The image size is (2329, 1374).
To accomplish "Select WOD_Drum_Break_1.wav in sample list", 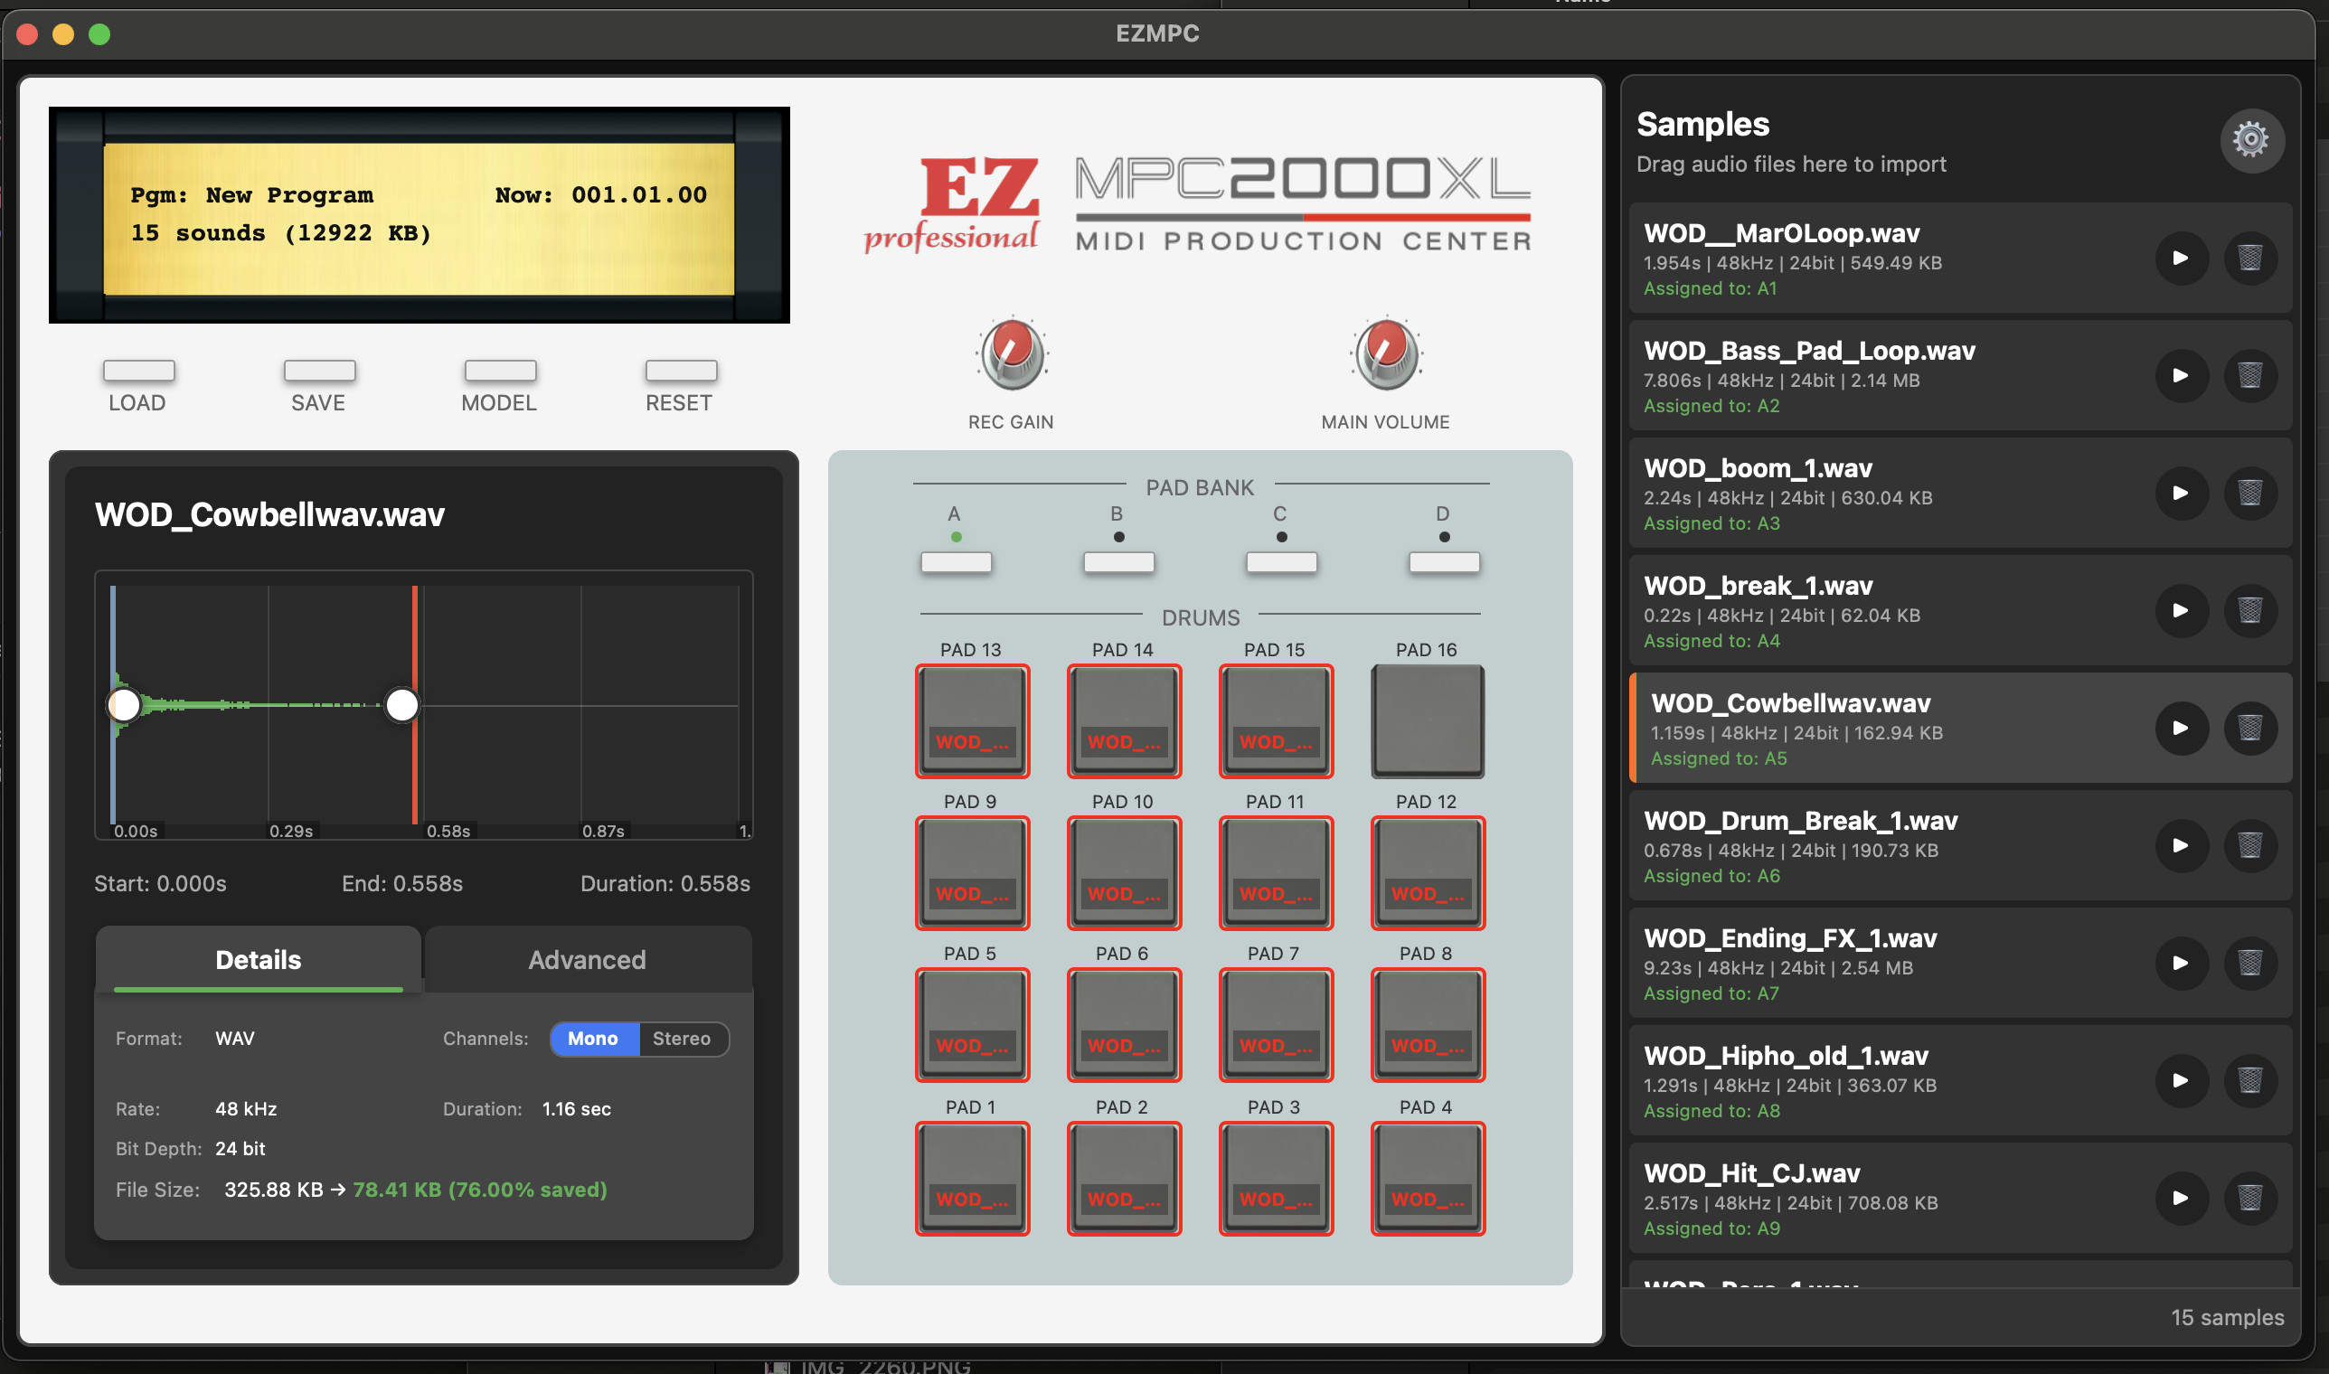I will [1960, 845].
